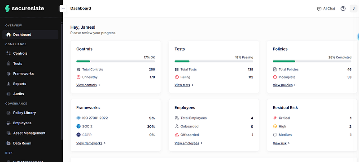This screenshot has width=359, height=162.
Task: Click the help question mark icon
Action: click(343, 9)
